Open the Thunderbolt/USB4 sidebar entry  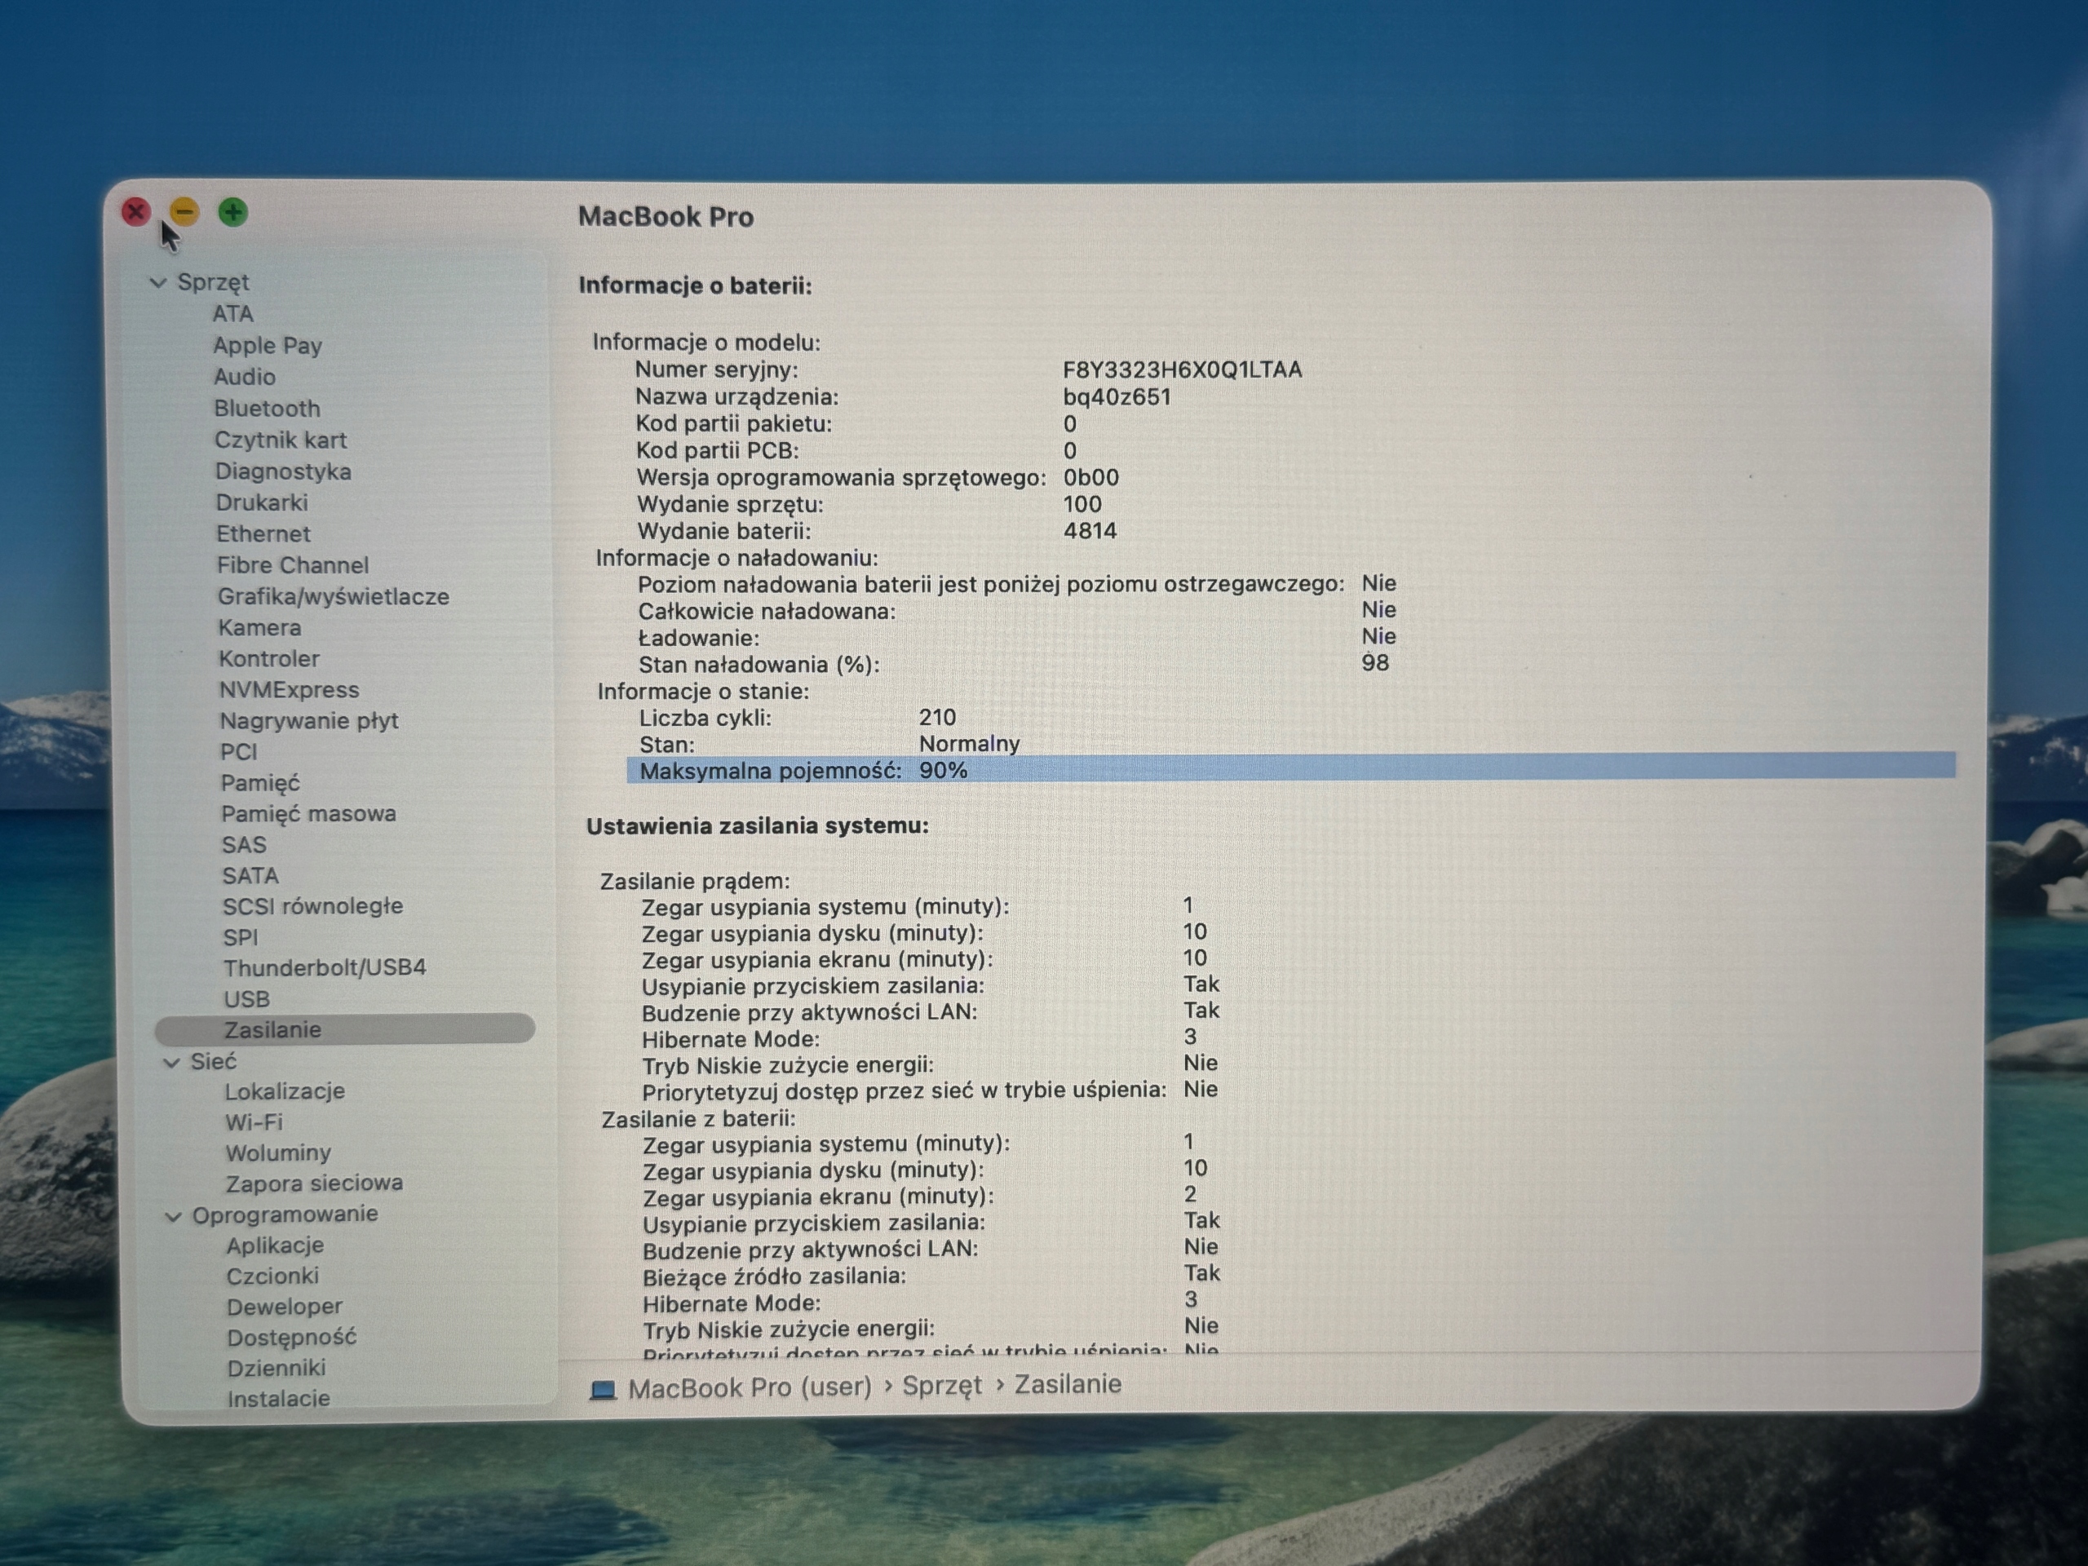tap(325, 967)
